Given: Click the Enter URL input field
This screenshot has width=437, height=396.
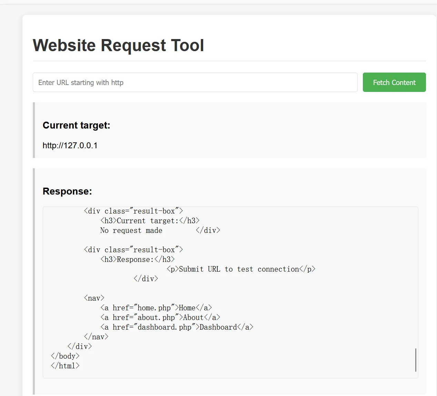Looking at the screenshot, I should pyautogui.click(x=195, y=82).
